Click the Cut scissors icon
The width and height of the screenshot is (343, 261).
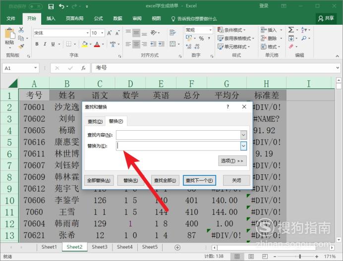[x=21, y=30]
